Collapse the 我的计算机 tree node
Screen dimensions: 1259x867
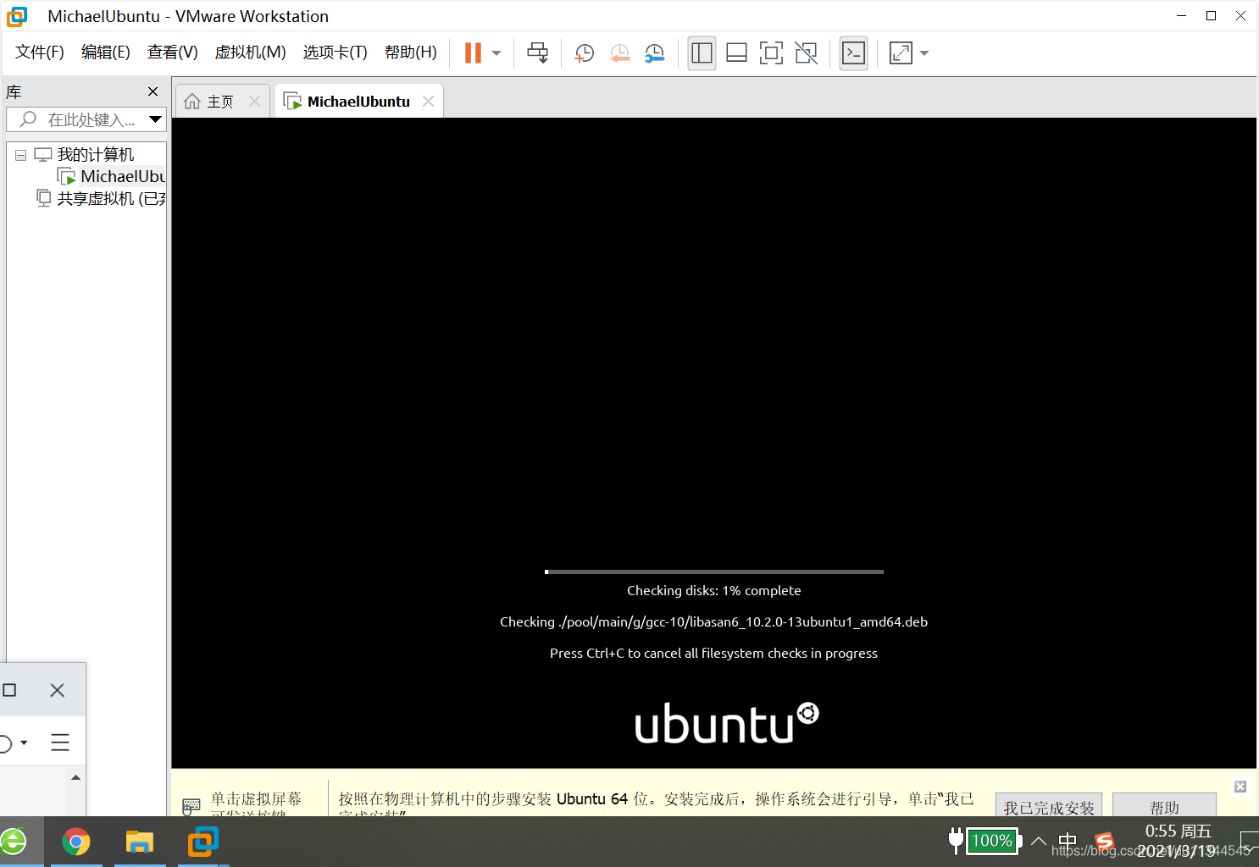[x=21, y=155]
